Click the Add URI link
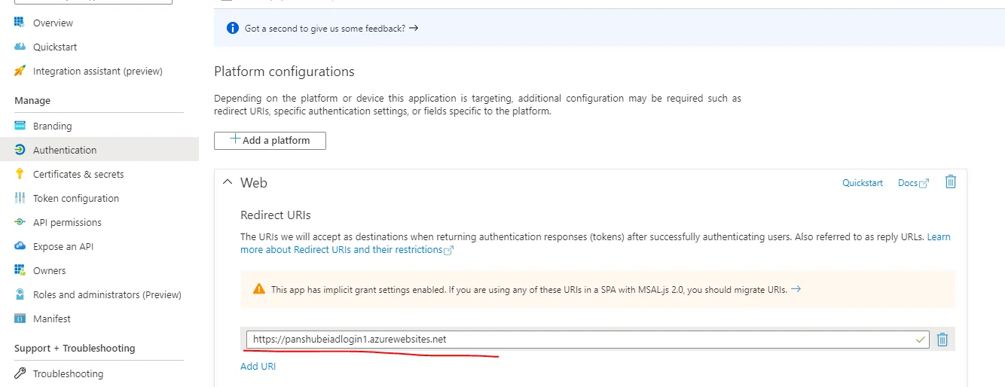1005x387 pixels. [258, 366]
